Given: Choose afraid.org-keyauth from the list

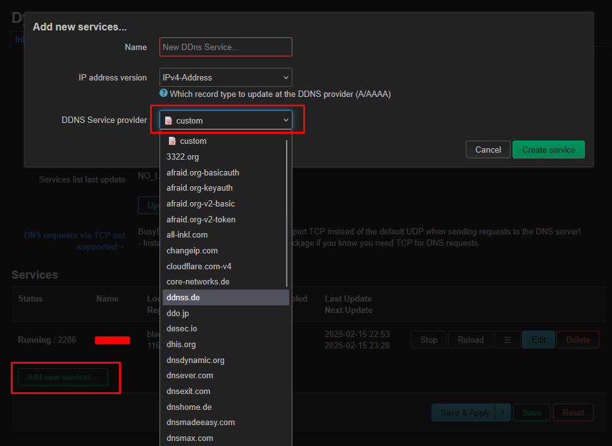Looking at the screenshot, I should tap(225, 188).
